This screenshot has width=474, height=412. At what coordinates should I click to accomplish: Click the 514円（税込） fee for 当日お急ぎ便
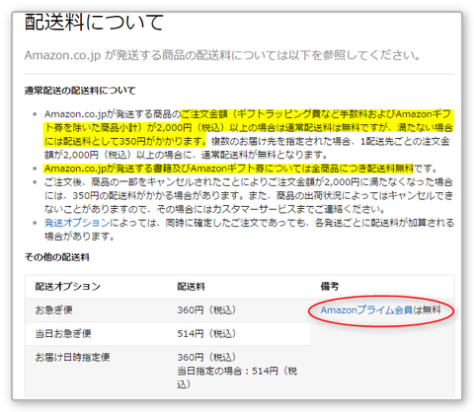(x=206, y=333)
